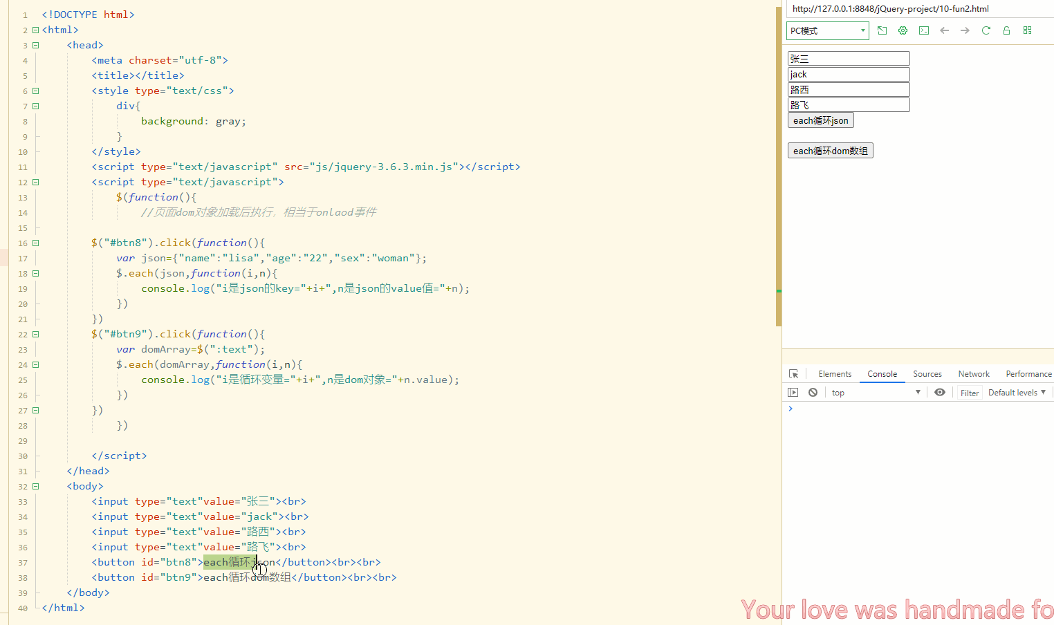Collapse the head tag fold on line 3
This screenshot has width=1054, height=625.
(35, 45)
